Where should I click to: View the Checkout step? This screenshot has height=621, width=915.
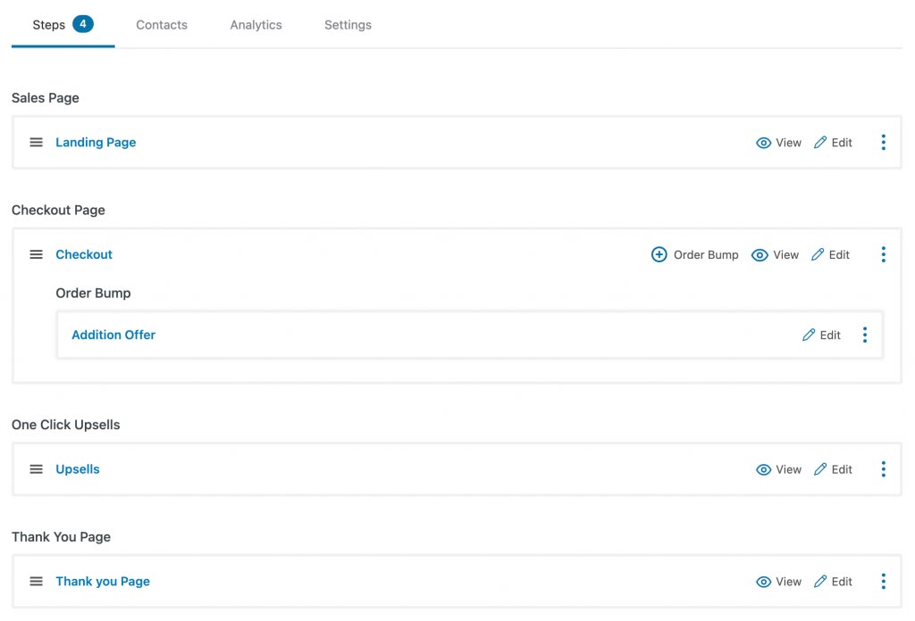(x=775, y=255)
